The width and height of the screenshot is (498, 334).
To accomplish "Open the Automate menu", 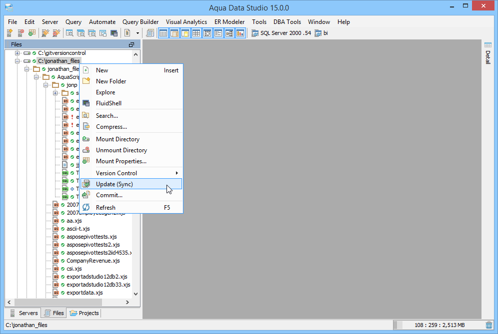I will pos(102,22).
